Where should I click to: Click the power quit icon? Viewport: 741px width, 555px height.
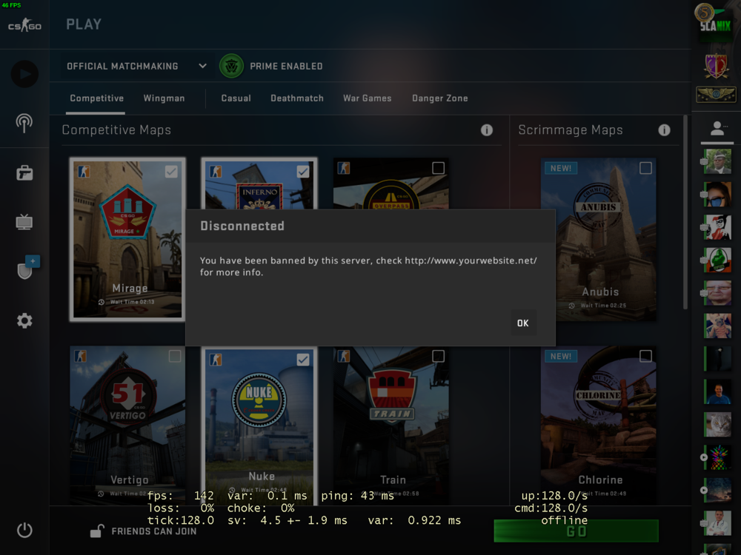[24, 530]
